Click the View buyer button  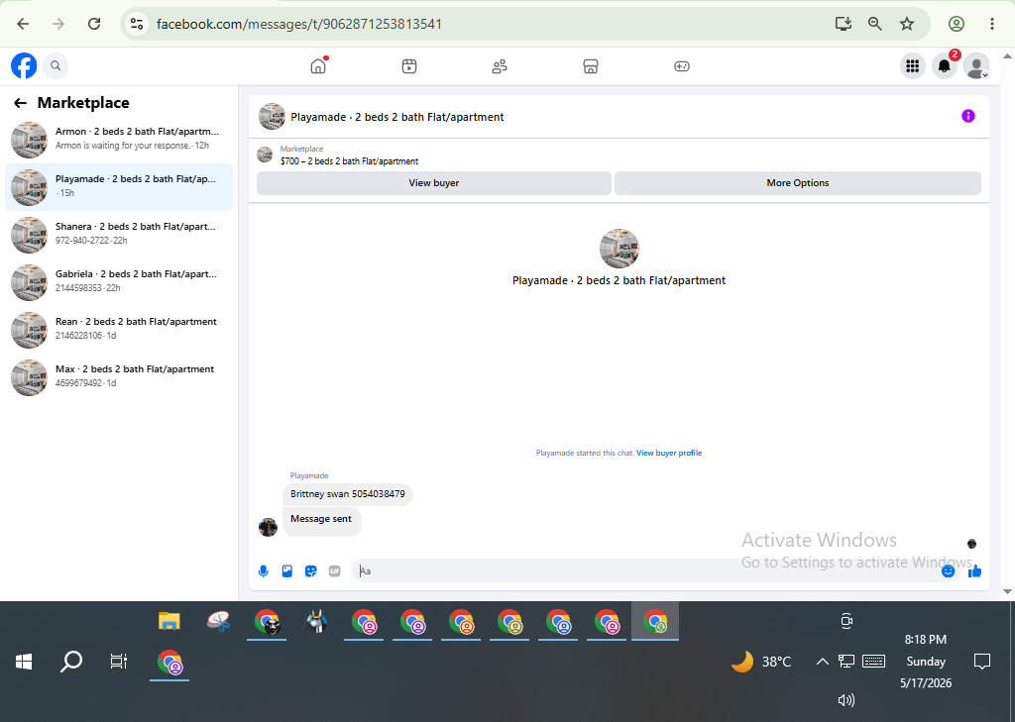tap(434, 183)
